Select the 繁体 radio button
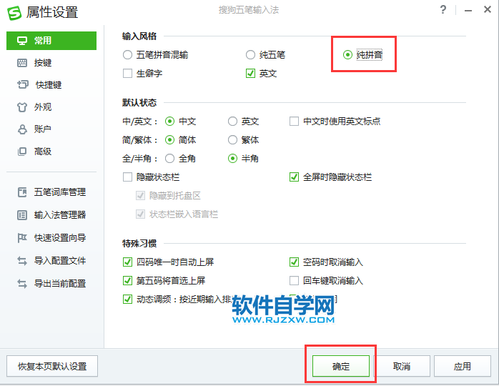The width and height of the screenshot is (499, 386). (232, 139)
